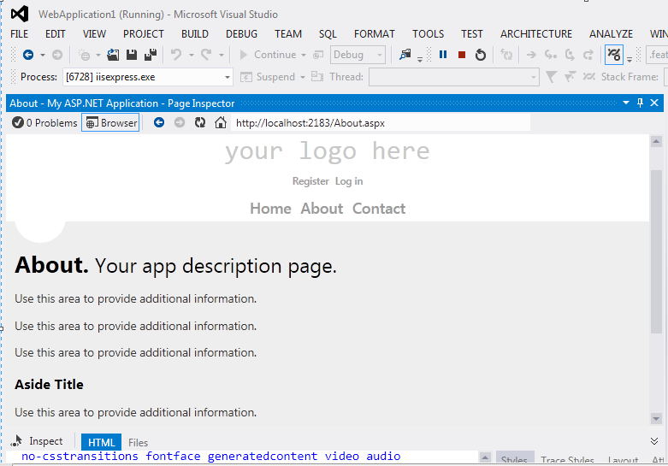Click the Undo toolbar icon
Viewport: 668px width, 466px height.
176,55
